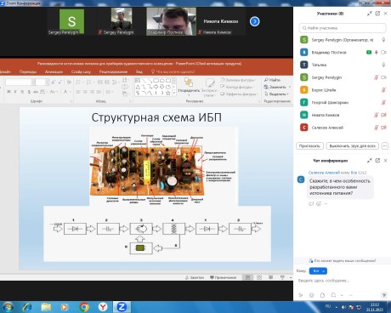
Task: Show next participants with blue arrow button
Action: click(254, 21)
